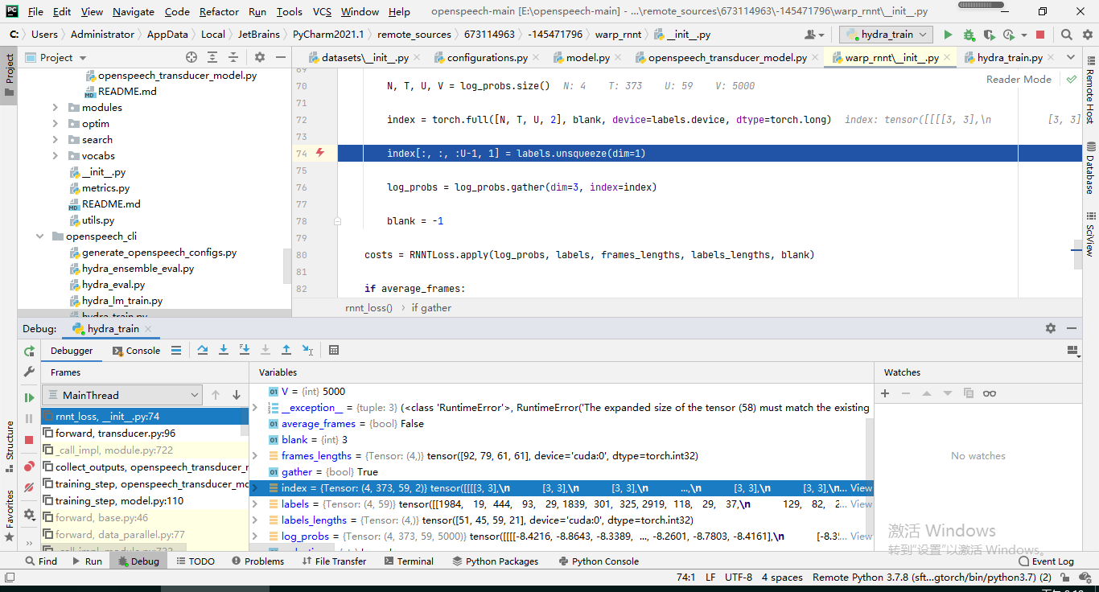This screenshot has width=1099, height=592.
Task: Click the Step Over icon in debug toolbar
Action: coord(203,350)
